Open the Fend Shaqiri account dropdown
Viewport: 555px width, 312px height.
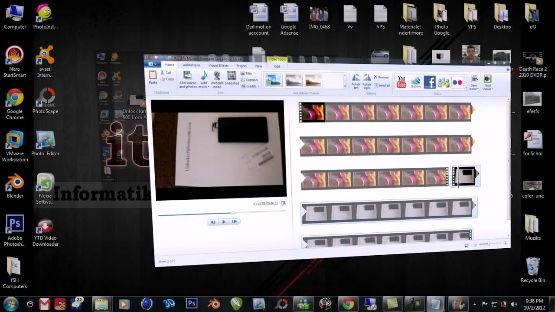[x=487, y=83]
